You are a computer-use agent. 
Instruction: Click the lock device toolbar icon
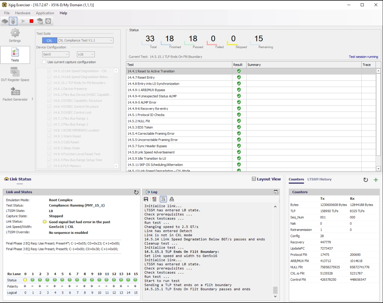point(13,21)
